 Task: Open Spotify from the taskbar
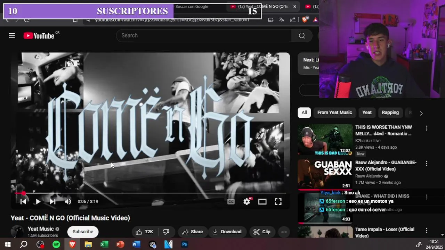tap(56, 244)
